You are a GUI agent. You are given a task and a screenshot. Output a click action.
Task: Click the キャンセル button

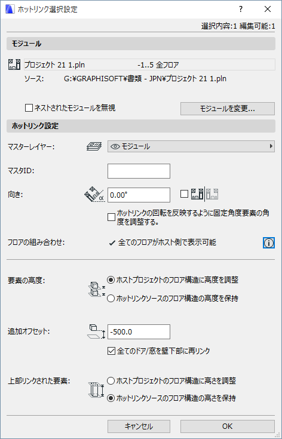(x=139, y=426)
